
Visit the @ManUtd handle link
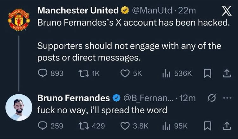(153, 10)
